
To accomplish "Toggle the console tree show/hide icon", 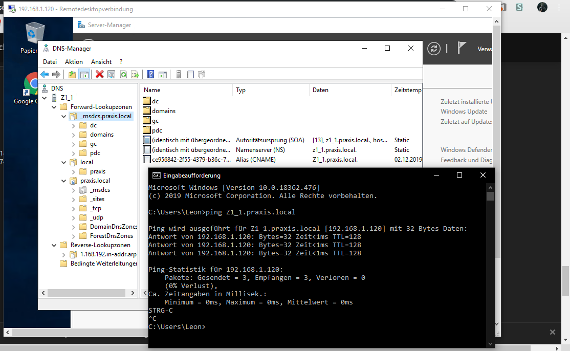I will click(84, 75).
